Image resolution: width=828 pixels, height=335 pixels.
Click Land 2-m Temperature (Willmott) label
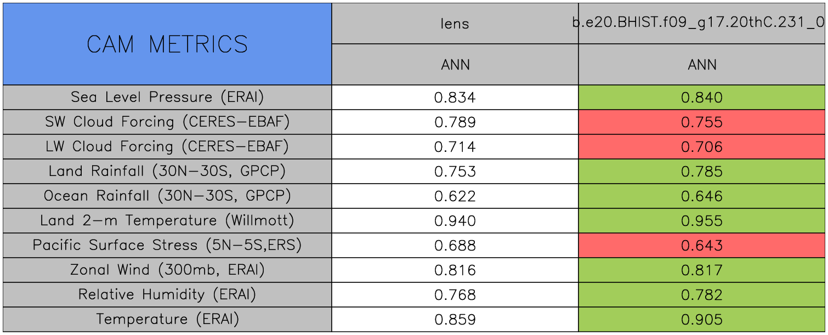[x=167, y=221]
